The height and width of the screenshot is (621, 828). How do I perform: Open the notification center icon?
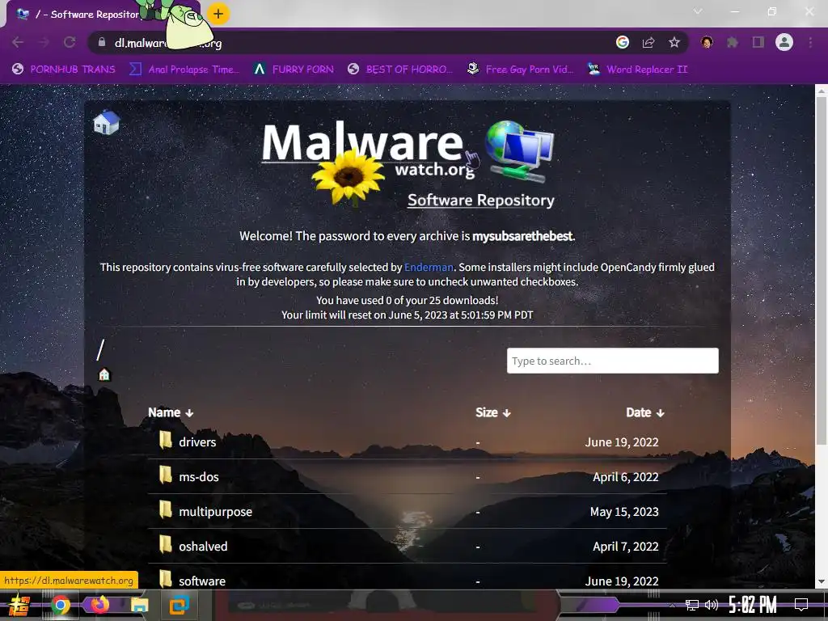coord(801,605)
